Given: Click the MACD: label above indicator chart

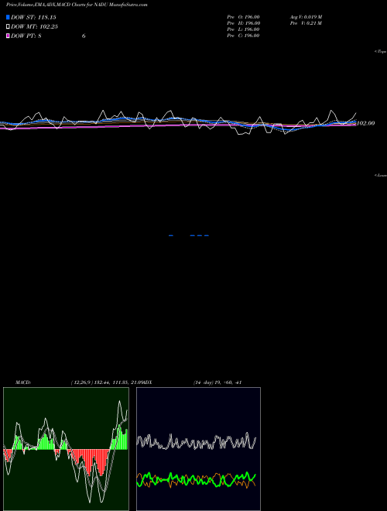Looking at the screenshot, I should pyautogui.click(x=23, y=382).
